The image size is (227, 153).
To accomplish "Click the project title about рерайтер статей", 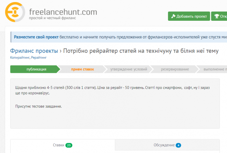I will click(x=141, y=51).
